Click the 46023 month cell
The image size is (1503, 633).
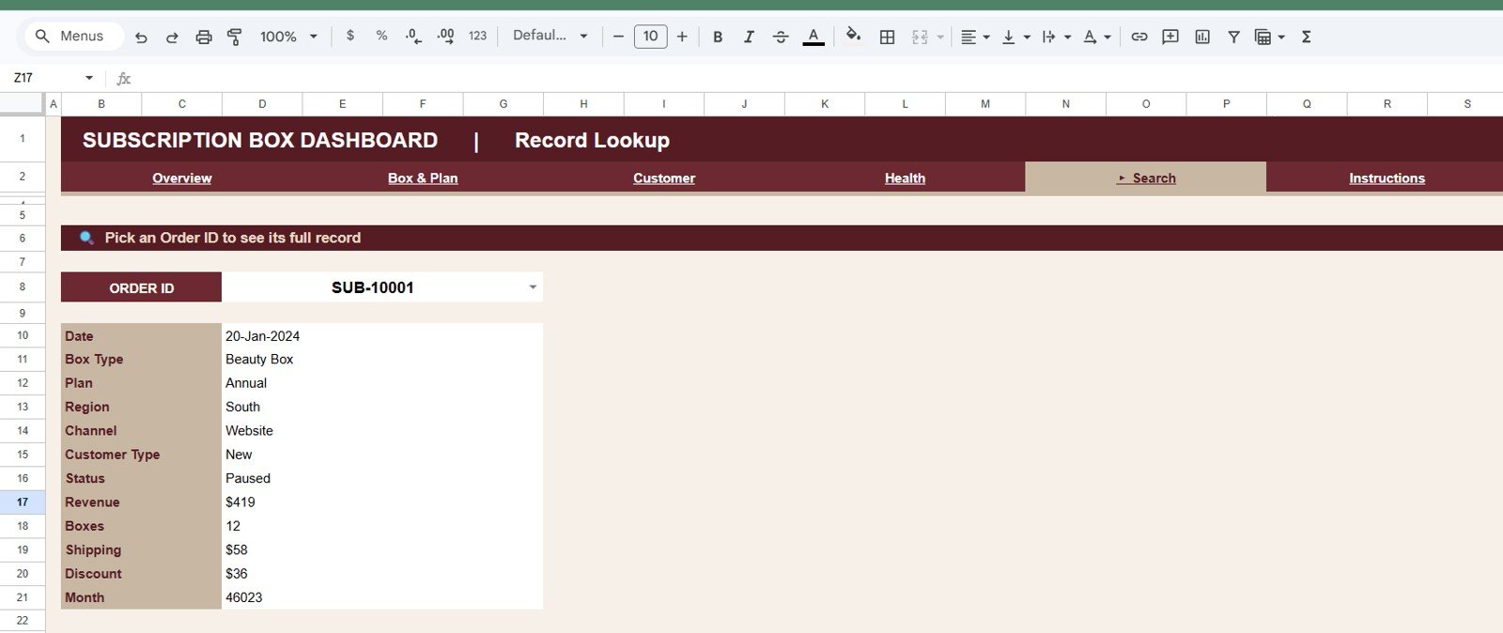tap(382, 597)
